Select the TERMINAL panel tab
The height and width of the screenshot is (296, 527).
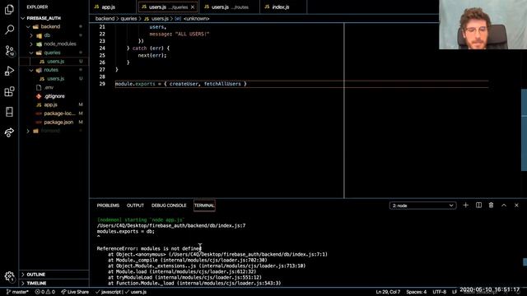pyautogui.click(x=204, y=206)
